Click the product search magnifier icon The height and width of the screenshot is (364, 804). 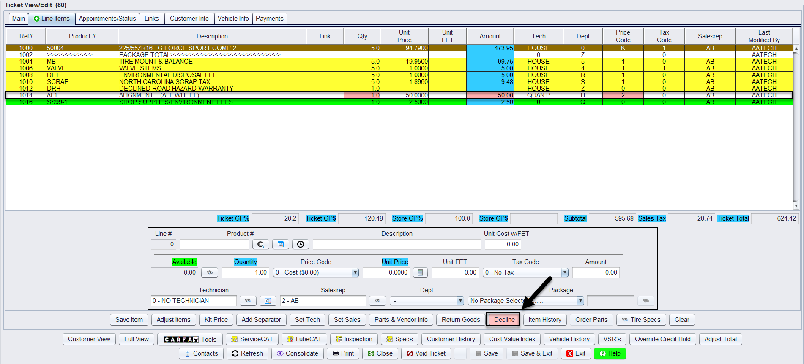[x=261, y=244]
